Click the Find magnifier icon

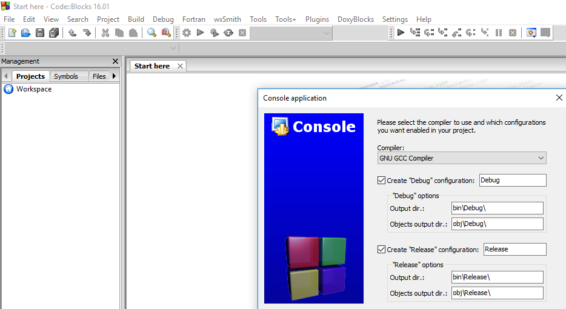[151, 33]
